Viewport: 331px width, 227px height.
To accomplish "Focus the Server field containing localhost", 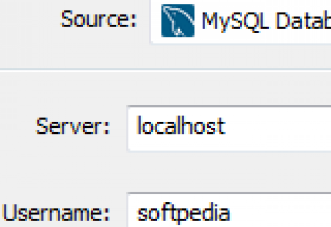I will tap(229, 128).
